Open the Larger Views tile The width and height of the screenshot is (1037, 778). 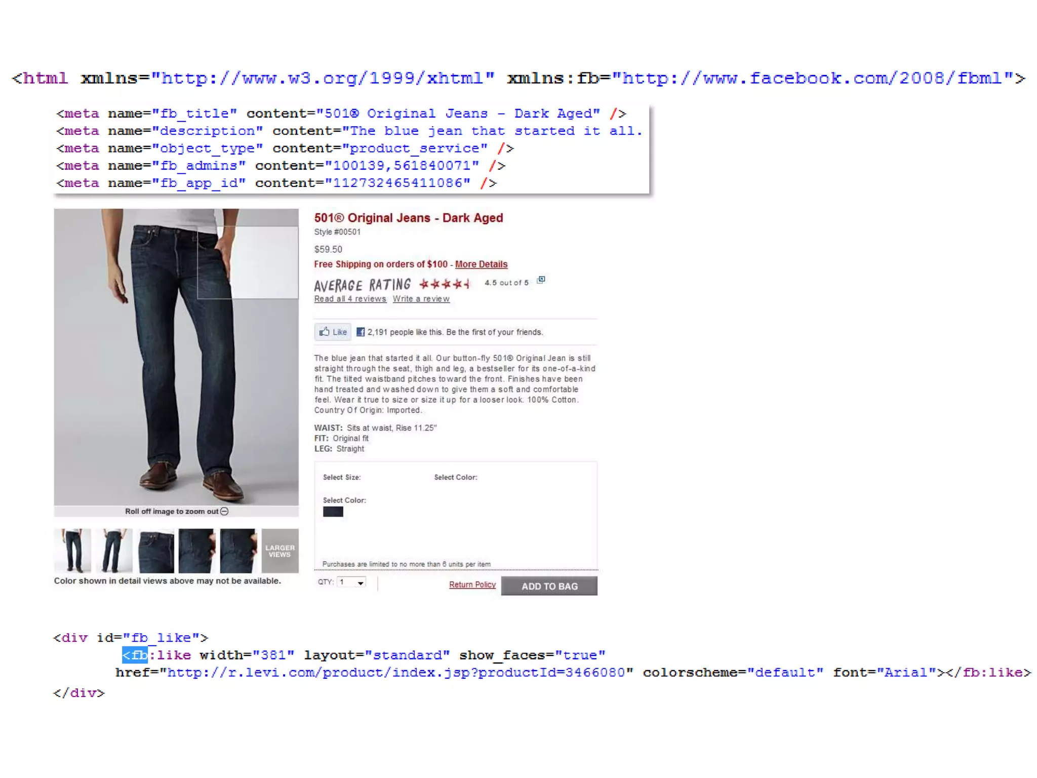click(280, 551)
